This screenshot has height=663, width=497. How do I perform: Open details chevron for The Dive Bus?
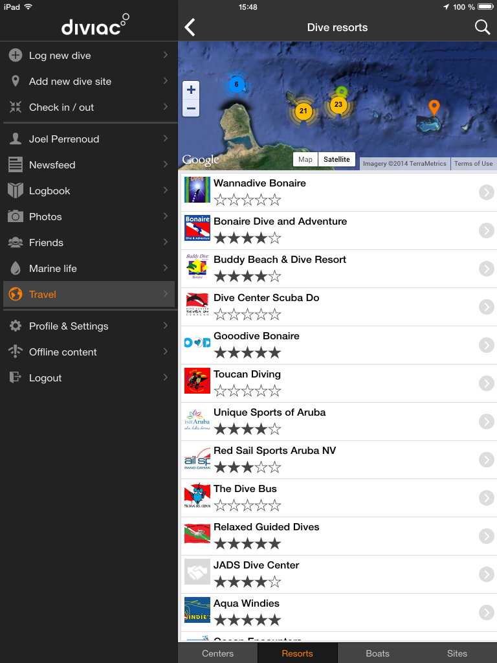click(487, 498)
